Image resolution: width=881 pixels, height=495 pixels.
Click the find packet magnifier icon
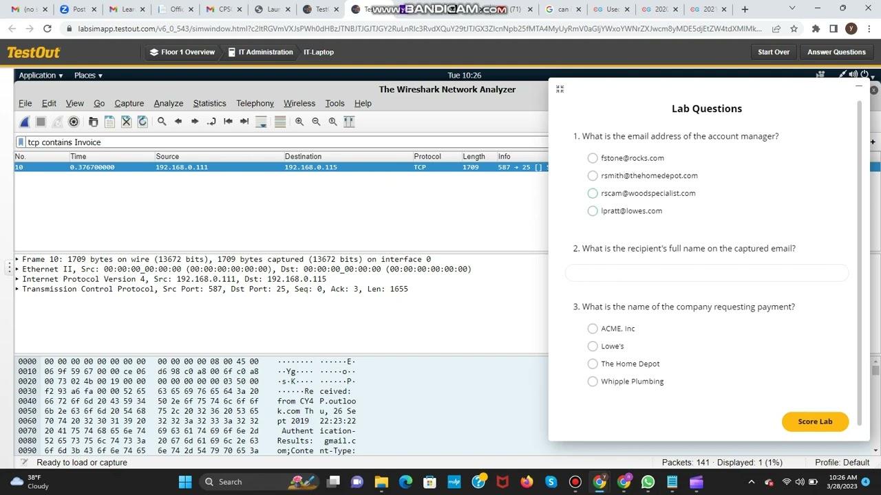coord(162,122)
